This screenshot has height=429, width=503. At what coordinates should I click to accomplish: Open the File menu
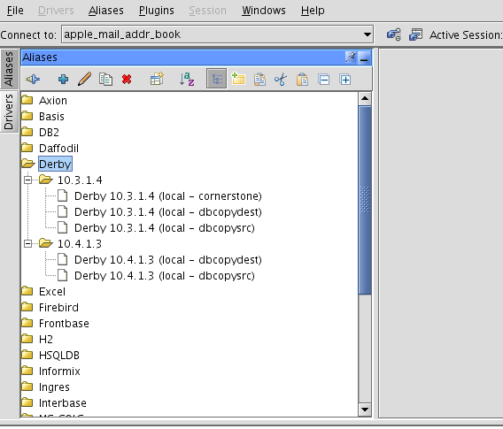(15, 11)
